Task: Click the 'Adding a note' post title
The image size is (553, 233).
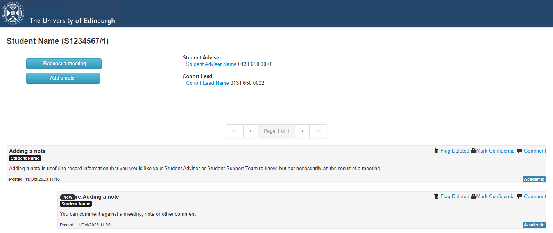Action: 27,151
